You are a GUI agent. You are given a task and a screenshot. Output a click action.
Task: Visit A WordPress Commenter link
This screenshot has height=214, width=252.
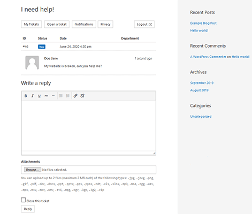(x=208, y=57)
